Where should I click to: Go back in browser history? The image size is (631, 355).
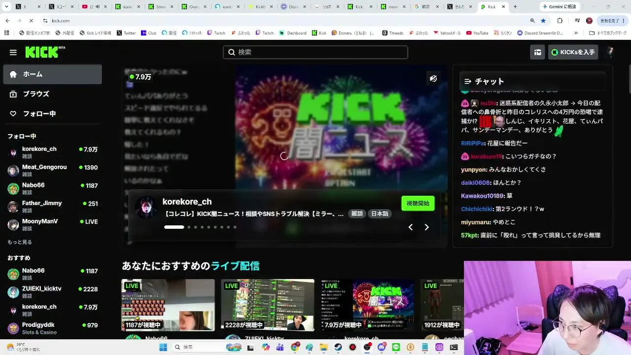[x=7, y=21]
